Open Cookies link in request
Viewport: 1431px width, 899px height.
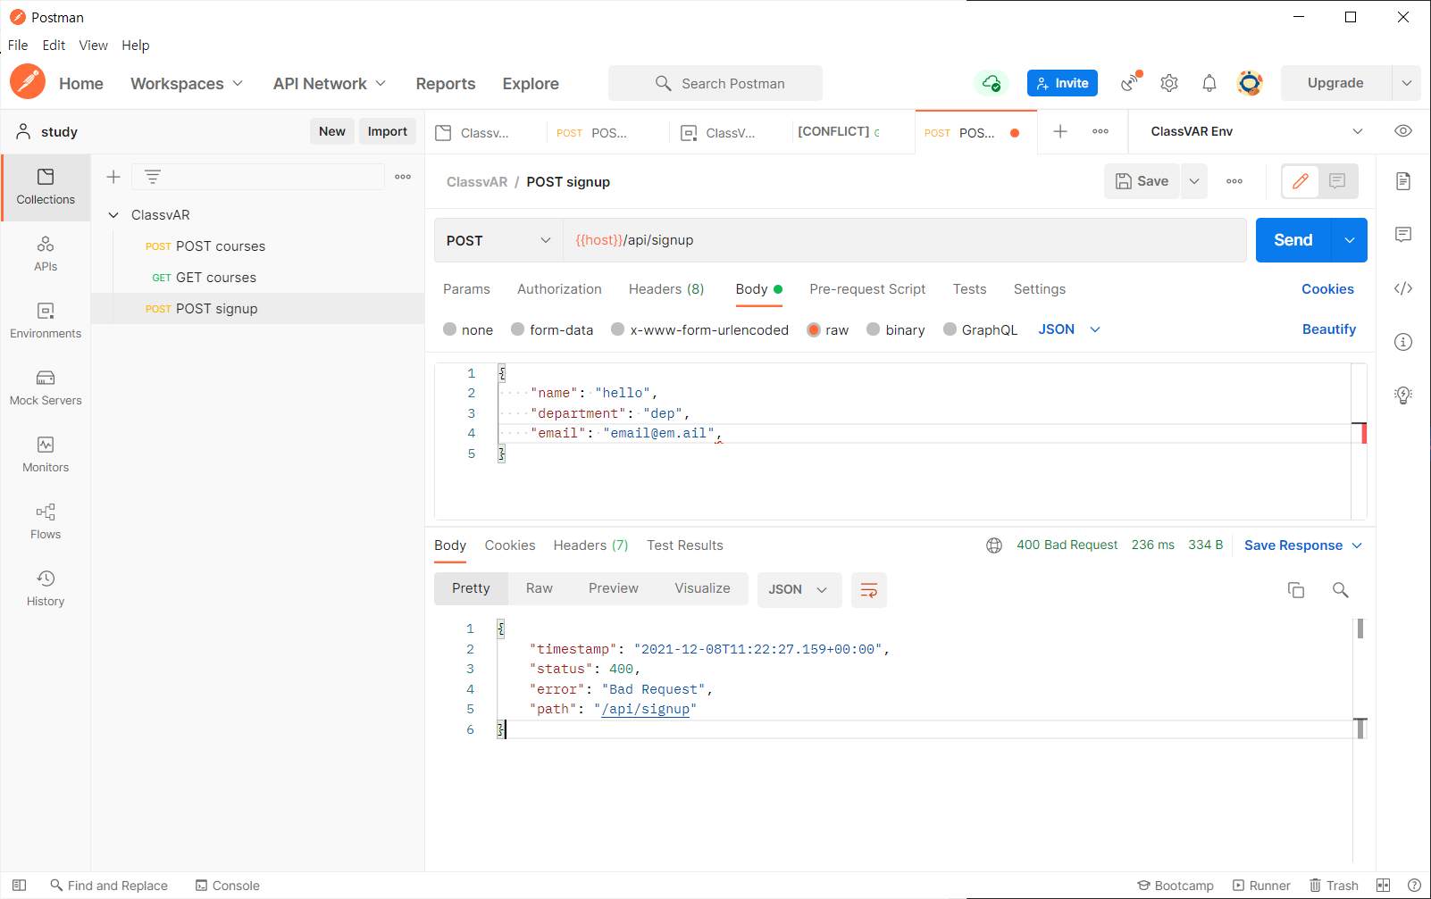tap(1327, 289)
